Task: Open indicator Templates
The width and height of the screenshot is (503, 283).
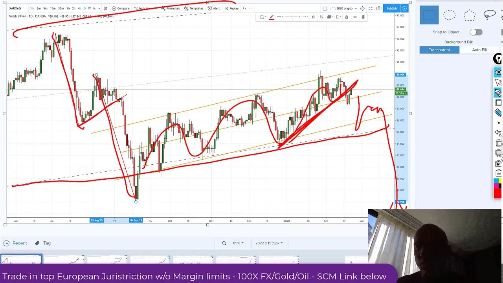Action: [194, 8]
